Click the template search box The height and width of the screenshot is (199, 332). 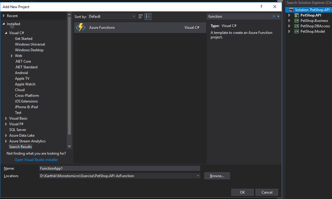[239, 16]
